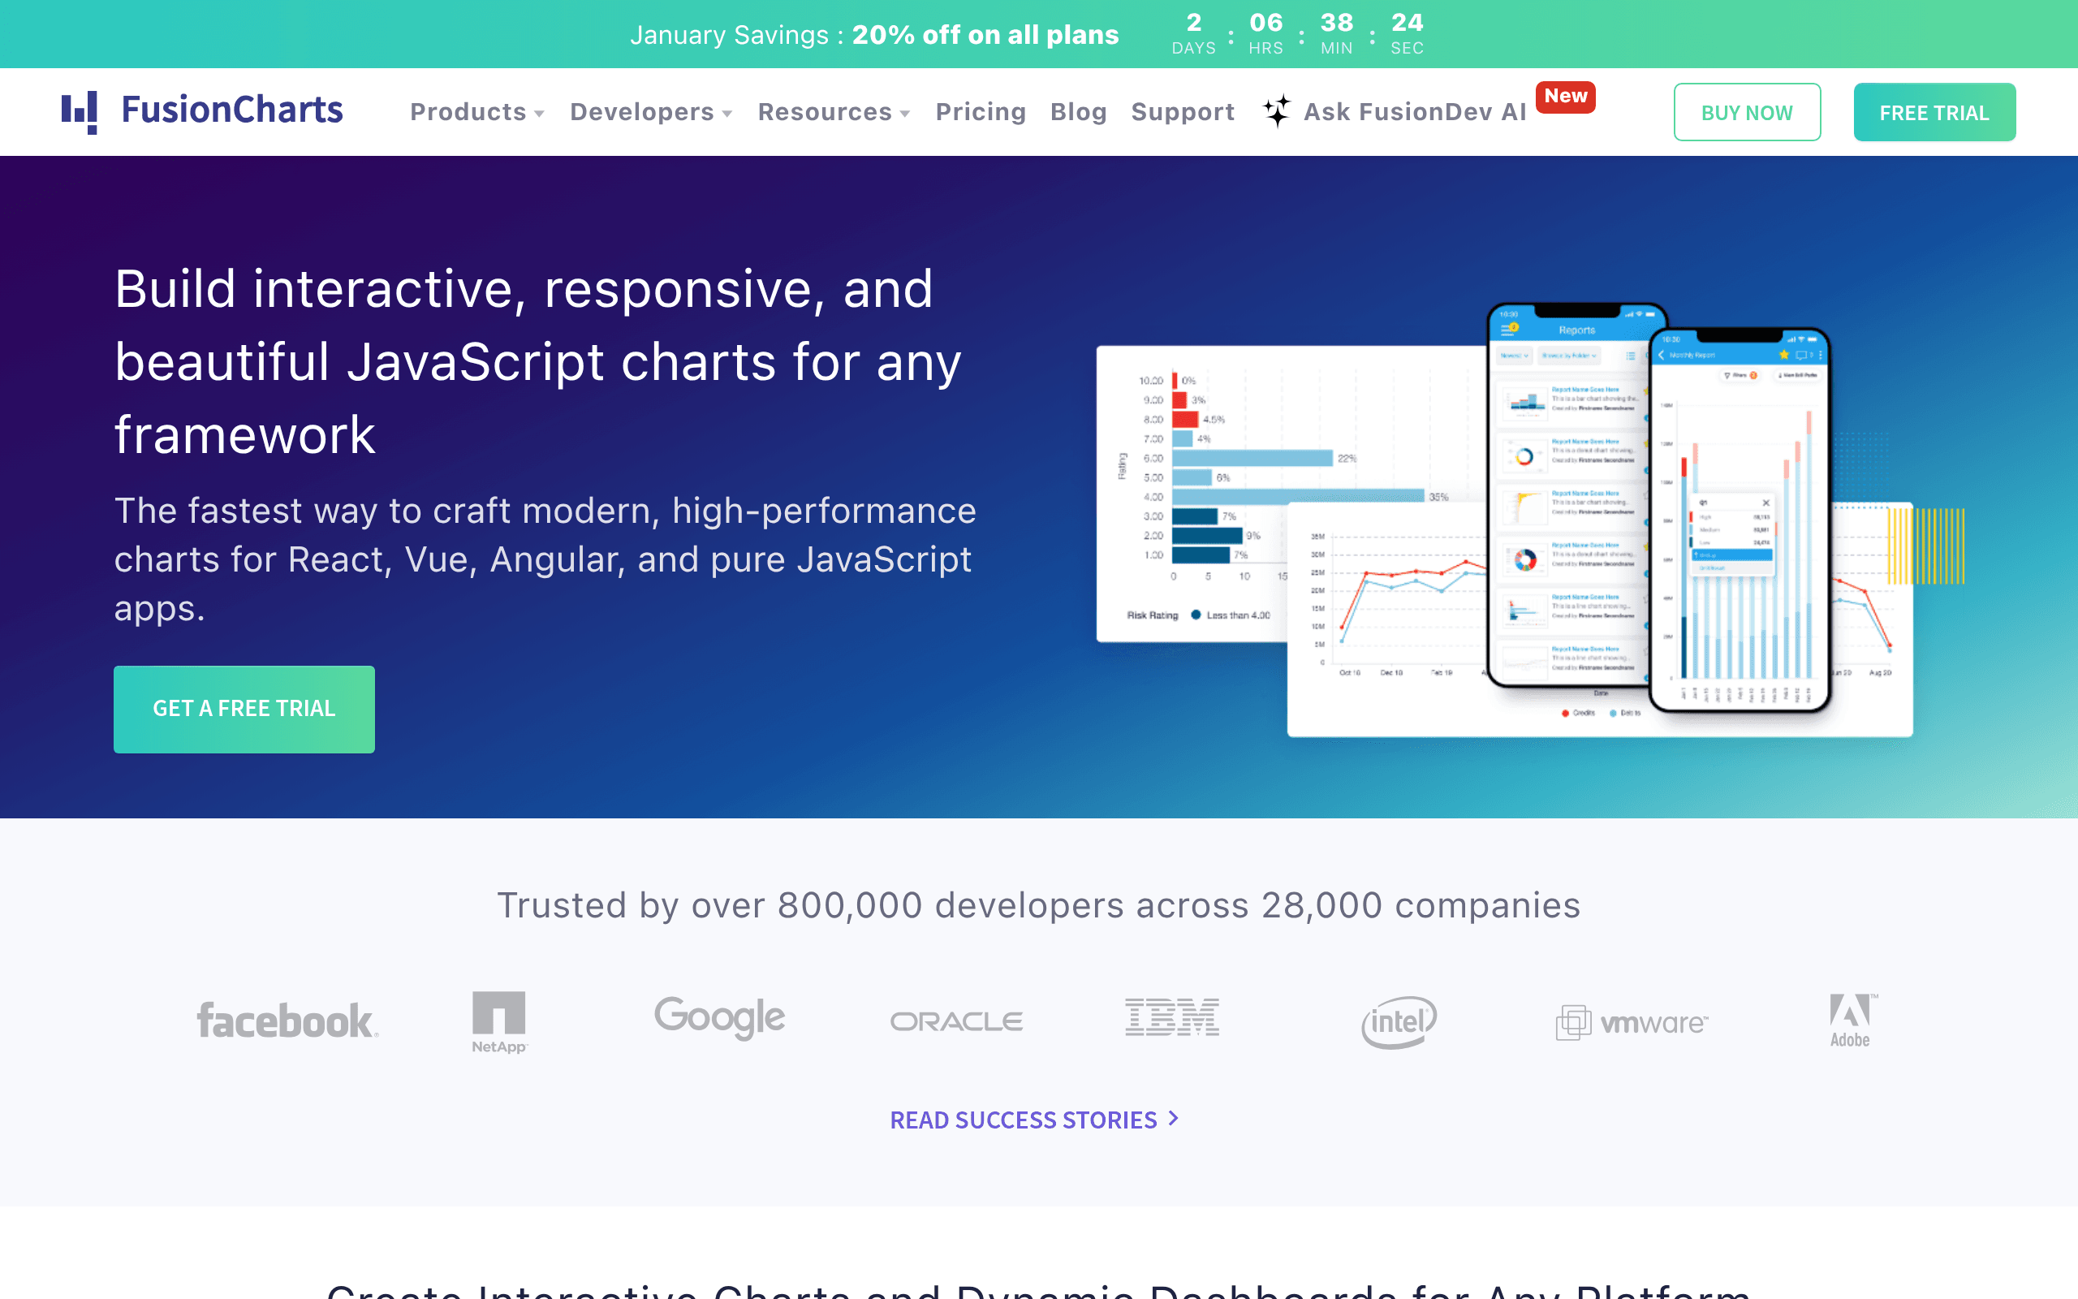Image resolution: width=2078 pixels, height=1299 pixels.
Task: Click the countdown MIN value
Action: click(x=1336, y=23)
